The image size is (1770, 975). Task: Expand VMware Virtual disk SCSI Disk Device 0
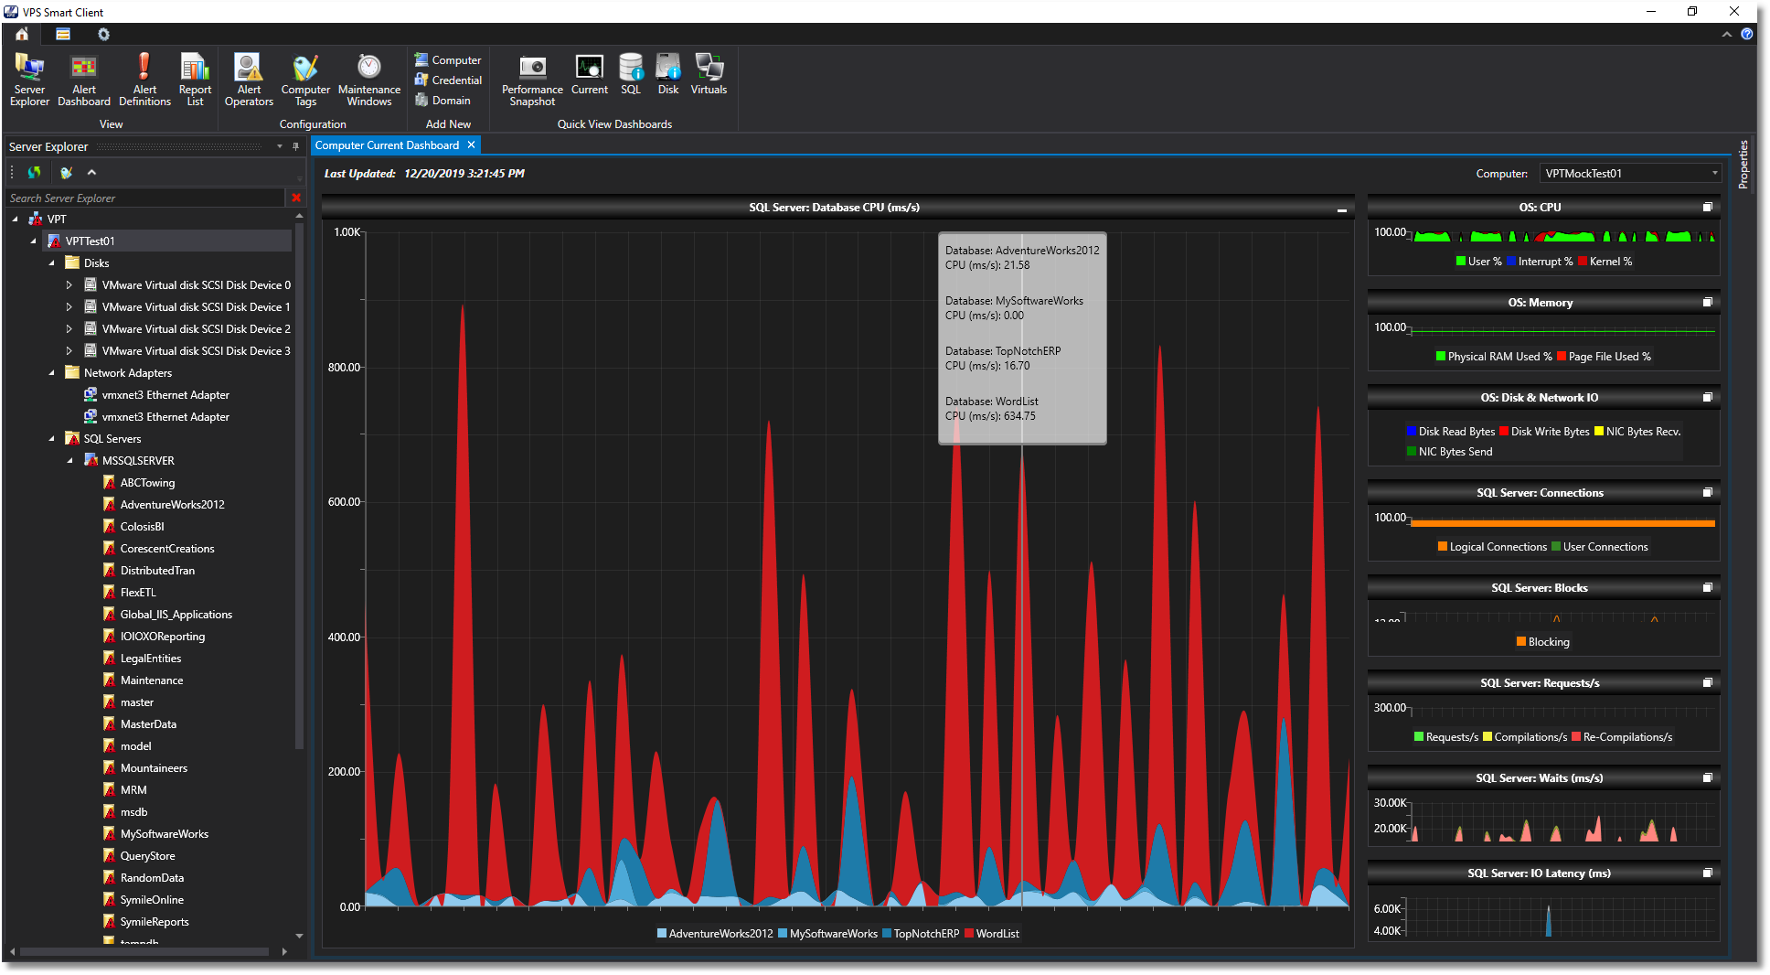[69, 284]
